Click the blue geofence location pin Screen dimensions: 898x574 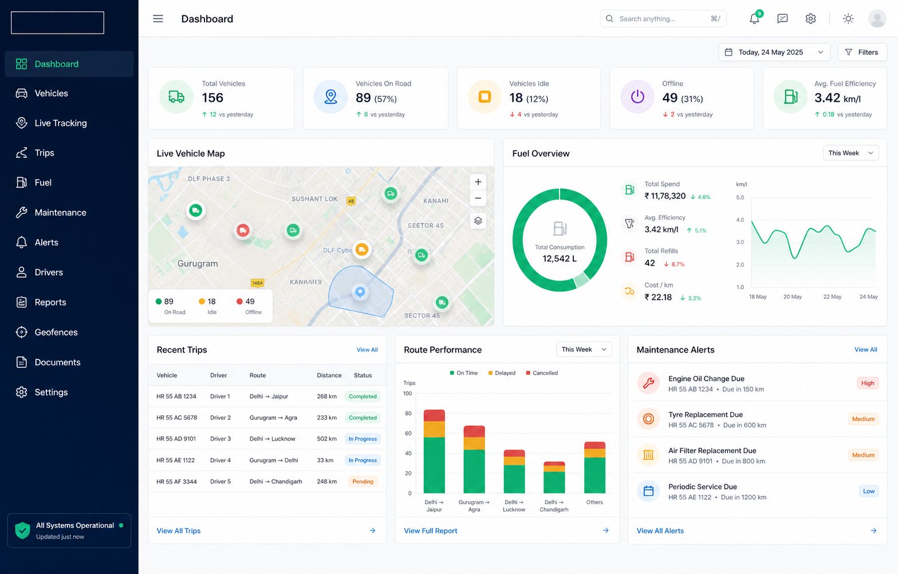[360, 292]
